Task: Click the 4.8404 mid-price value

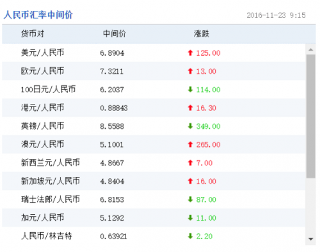Action: [112, 181]
